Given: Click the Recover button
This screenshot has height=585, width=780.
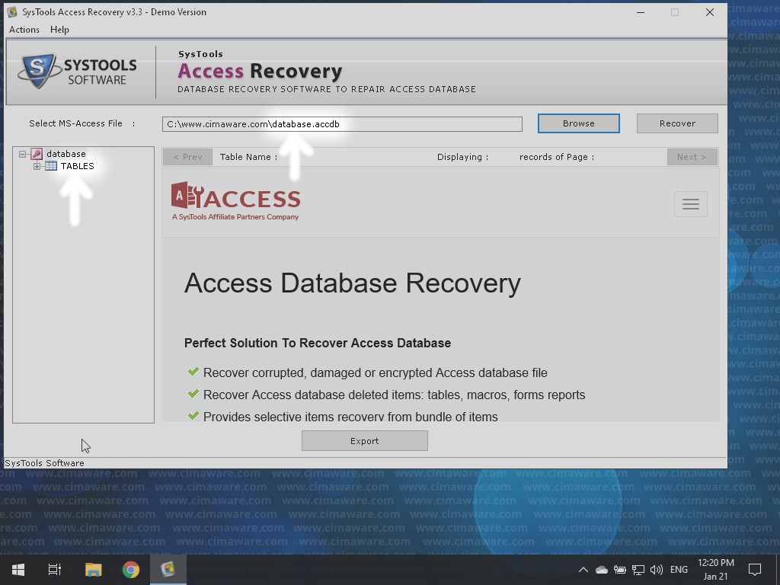Looking at the screenshot, I should tap(677, 123).
